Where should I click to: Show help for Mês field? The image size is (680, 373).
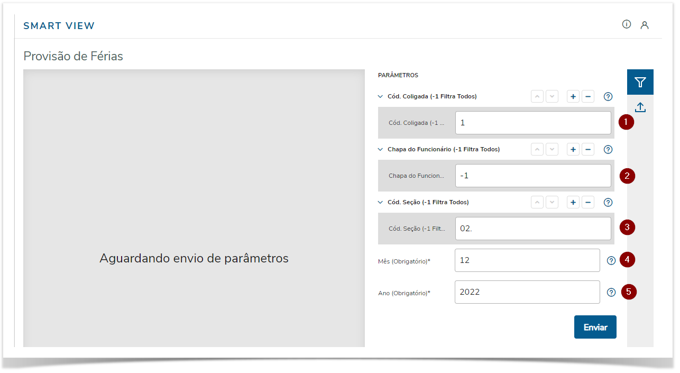611,261
